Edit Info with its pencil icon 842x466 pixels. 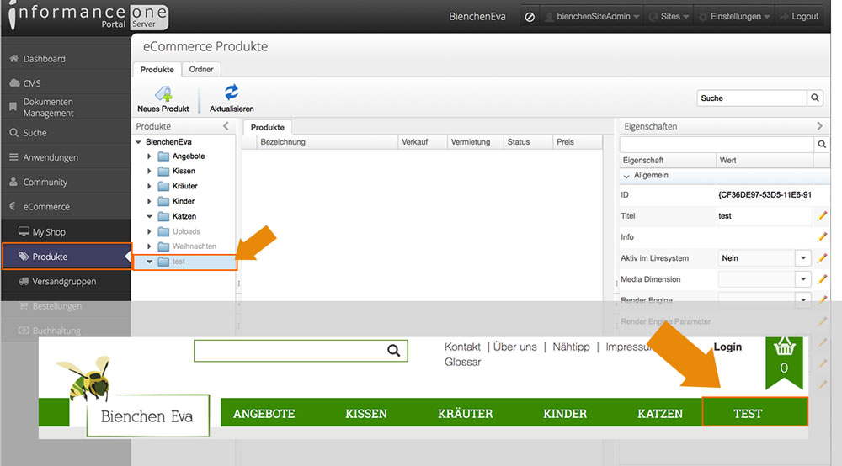tap(822, 236)
